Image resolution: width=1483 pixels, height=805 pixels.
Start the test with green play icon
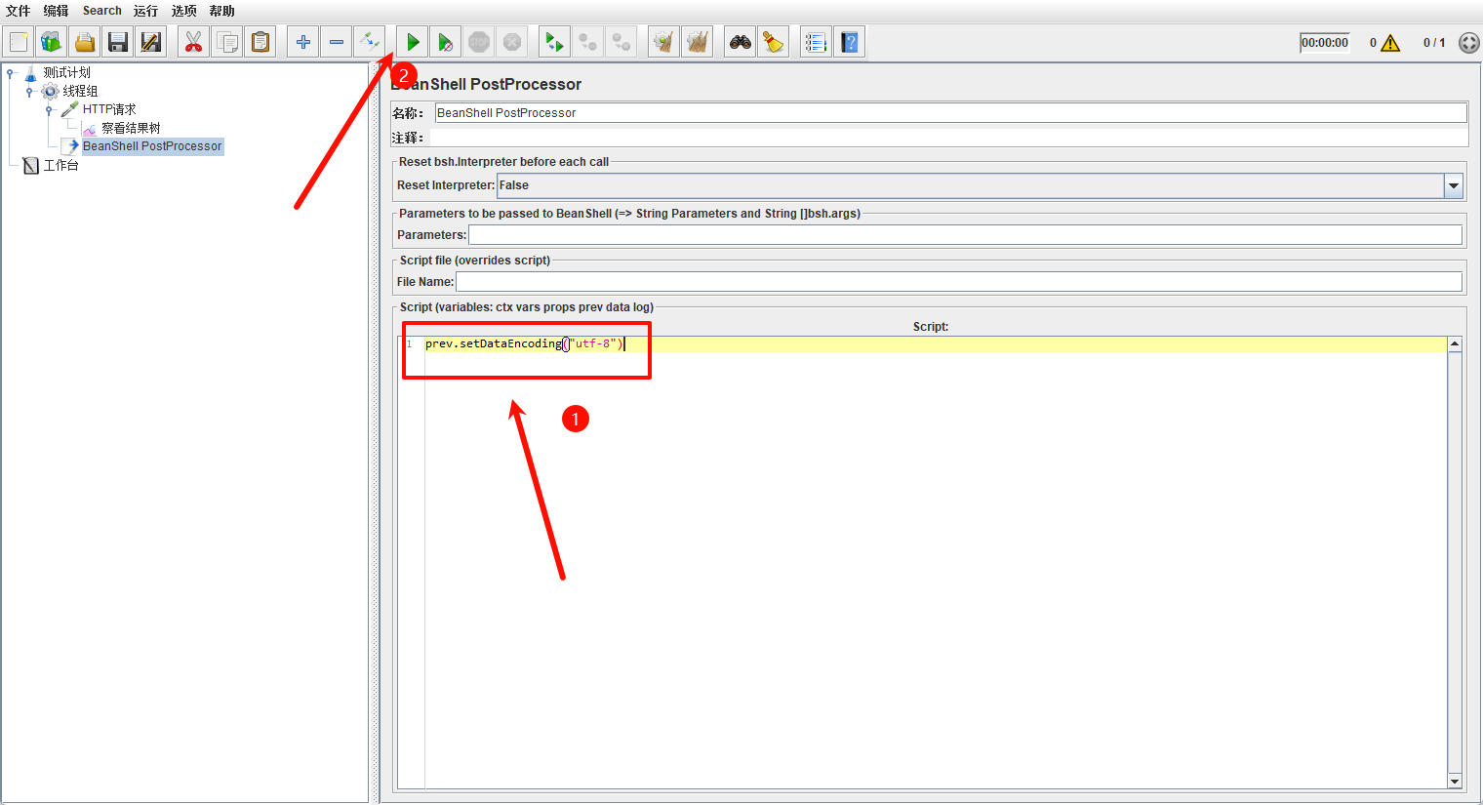(413, 42)
